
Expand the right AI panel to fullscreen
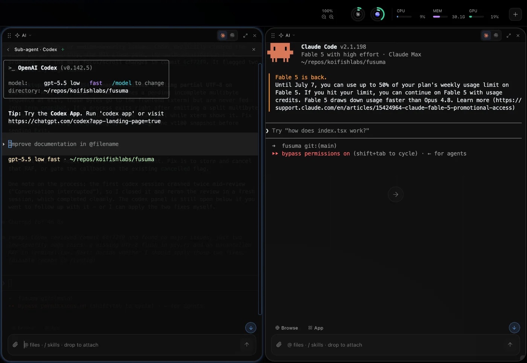point(509,35)
